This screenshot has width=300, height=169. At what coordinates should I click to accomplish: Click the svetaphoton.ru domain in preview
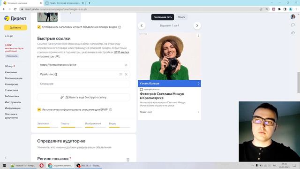151,90
